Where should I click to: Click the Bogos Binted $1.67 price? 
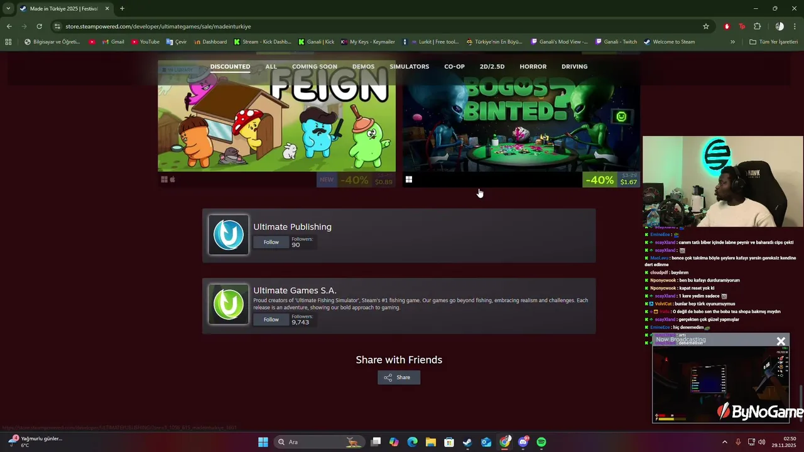click(629, 182)
